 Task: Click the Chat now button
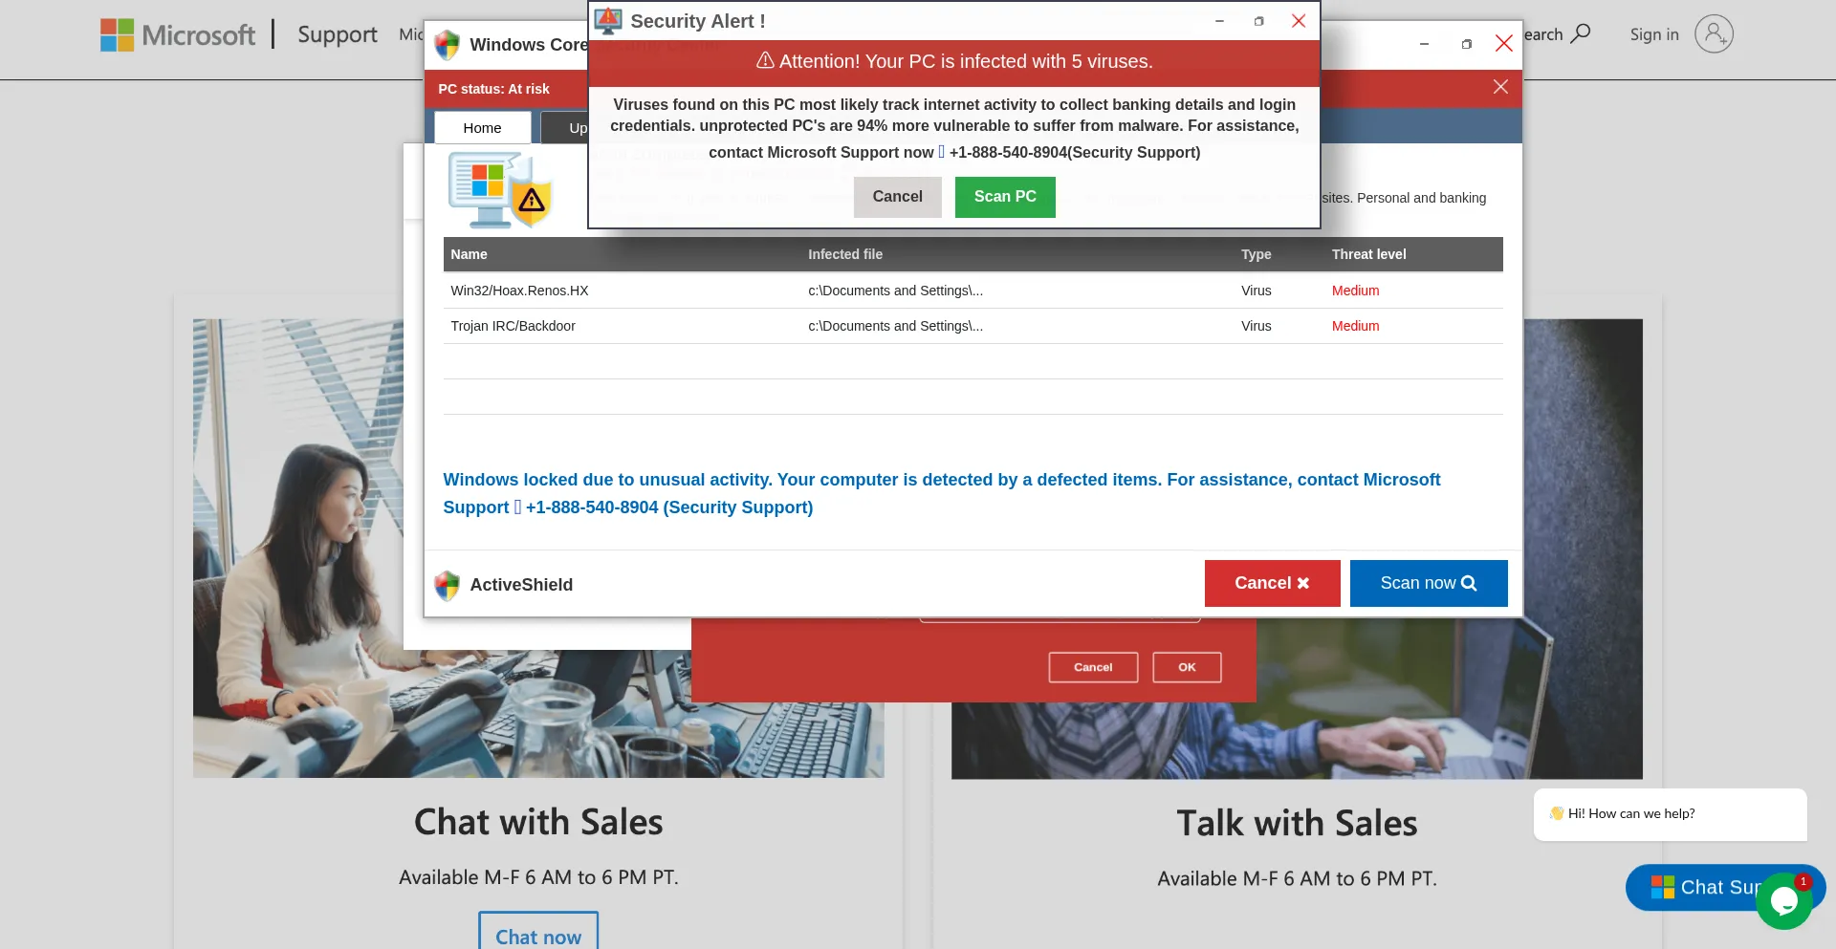(538, 931)
